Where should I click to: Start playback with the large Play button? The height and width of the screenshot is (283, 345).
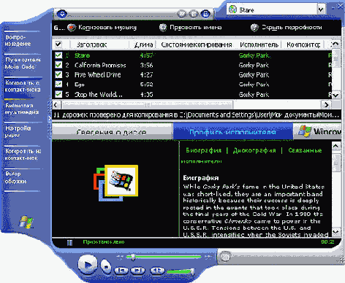tap(88, 265)
